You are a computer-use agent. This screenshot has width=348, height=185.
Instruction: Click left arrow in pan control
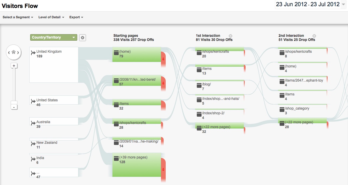pos(9,52)
